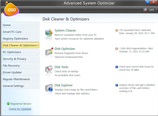Click 'Analyze drives and get a detailed overview' text
This screenshot has width=158, height=116.
[x=137, y=88]
